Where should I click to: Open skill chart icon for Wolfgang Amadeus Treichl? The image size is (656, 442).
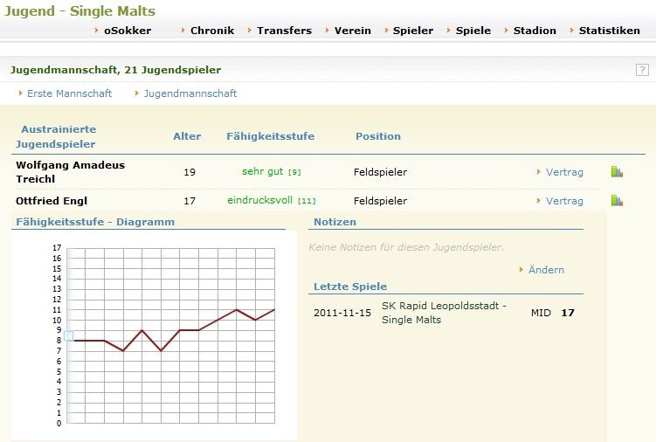point(617,172)
